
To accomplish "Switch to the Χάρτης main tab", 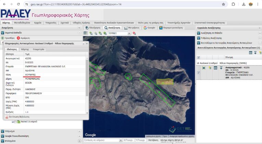I will coord(6,23).
